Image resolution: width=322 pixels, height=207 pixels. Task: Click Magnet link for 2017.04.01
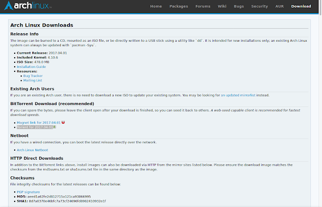39,123
